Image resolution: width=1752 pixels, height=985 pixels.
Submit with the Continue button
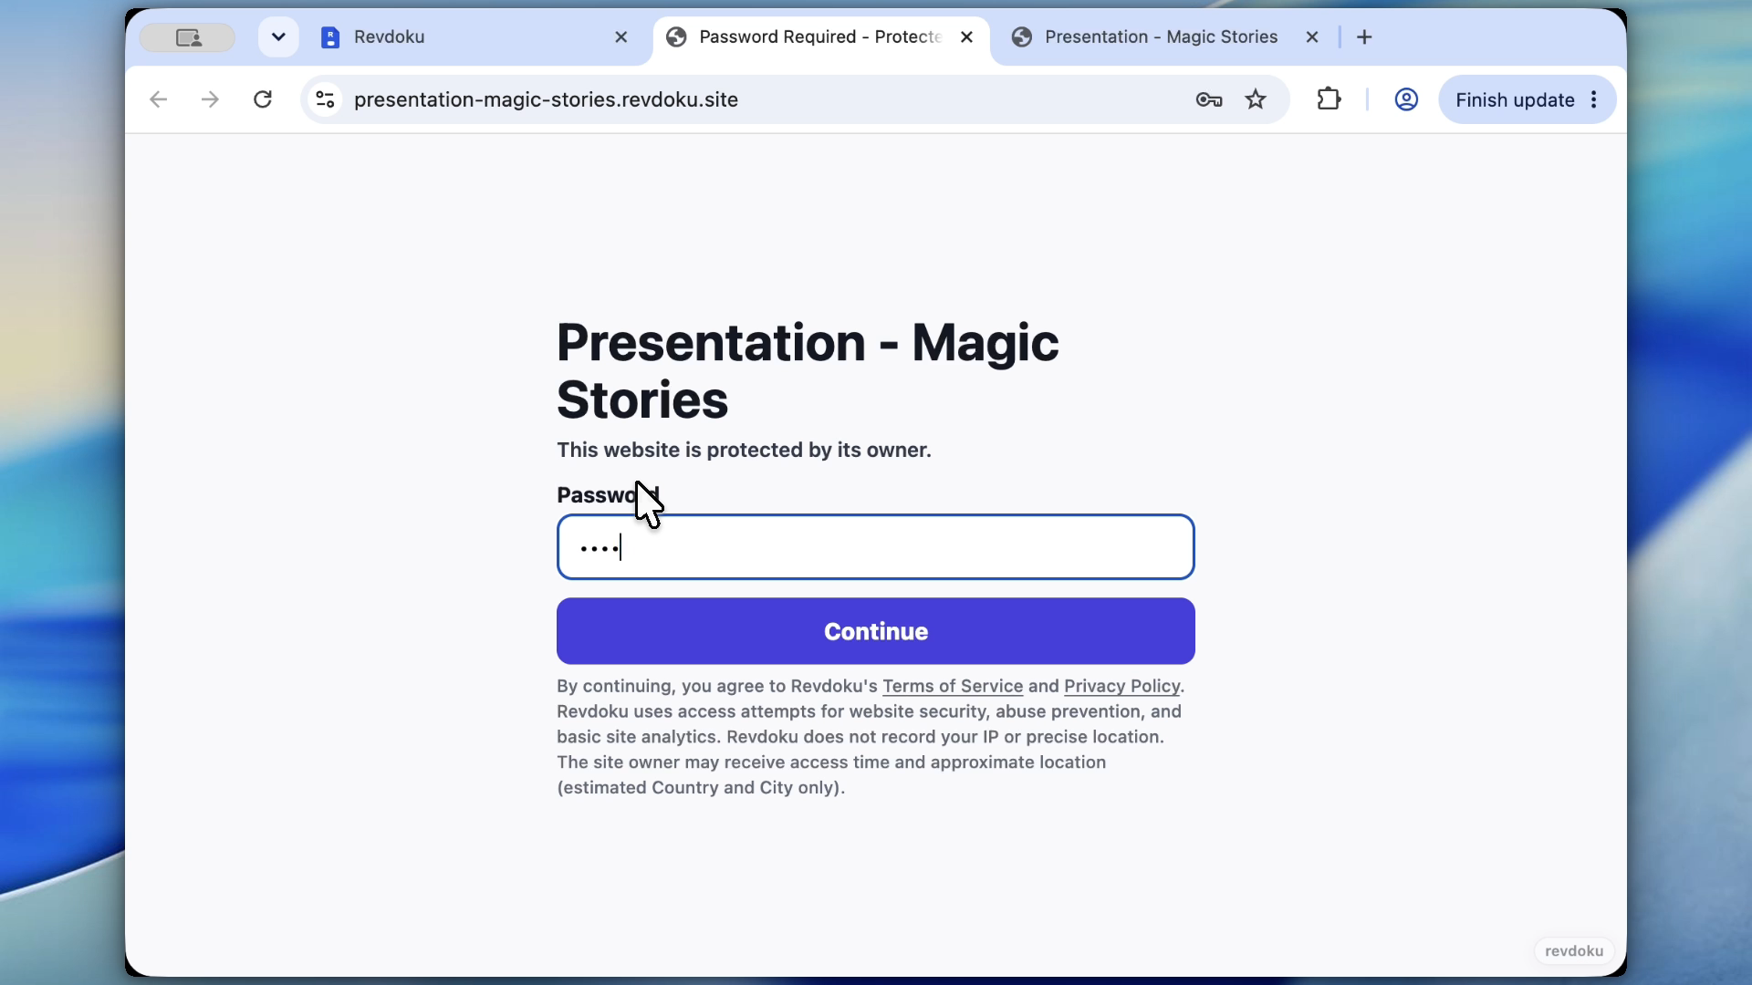(x=876, y=631)
